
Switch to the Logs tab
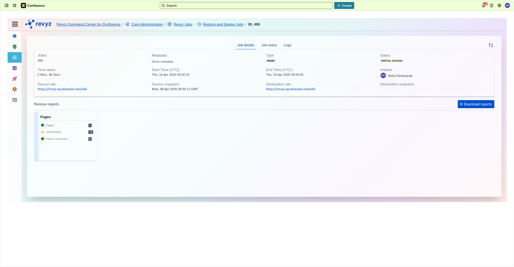click(x=287, y=45)
